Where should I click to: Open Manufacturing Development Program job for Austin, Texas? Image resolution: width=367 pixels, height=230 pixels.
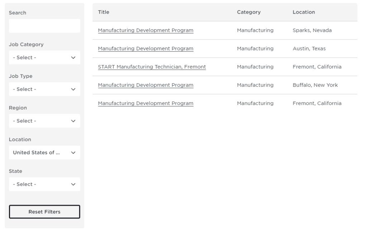(x=146, y=49)
